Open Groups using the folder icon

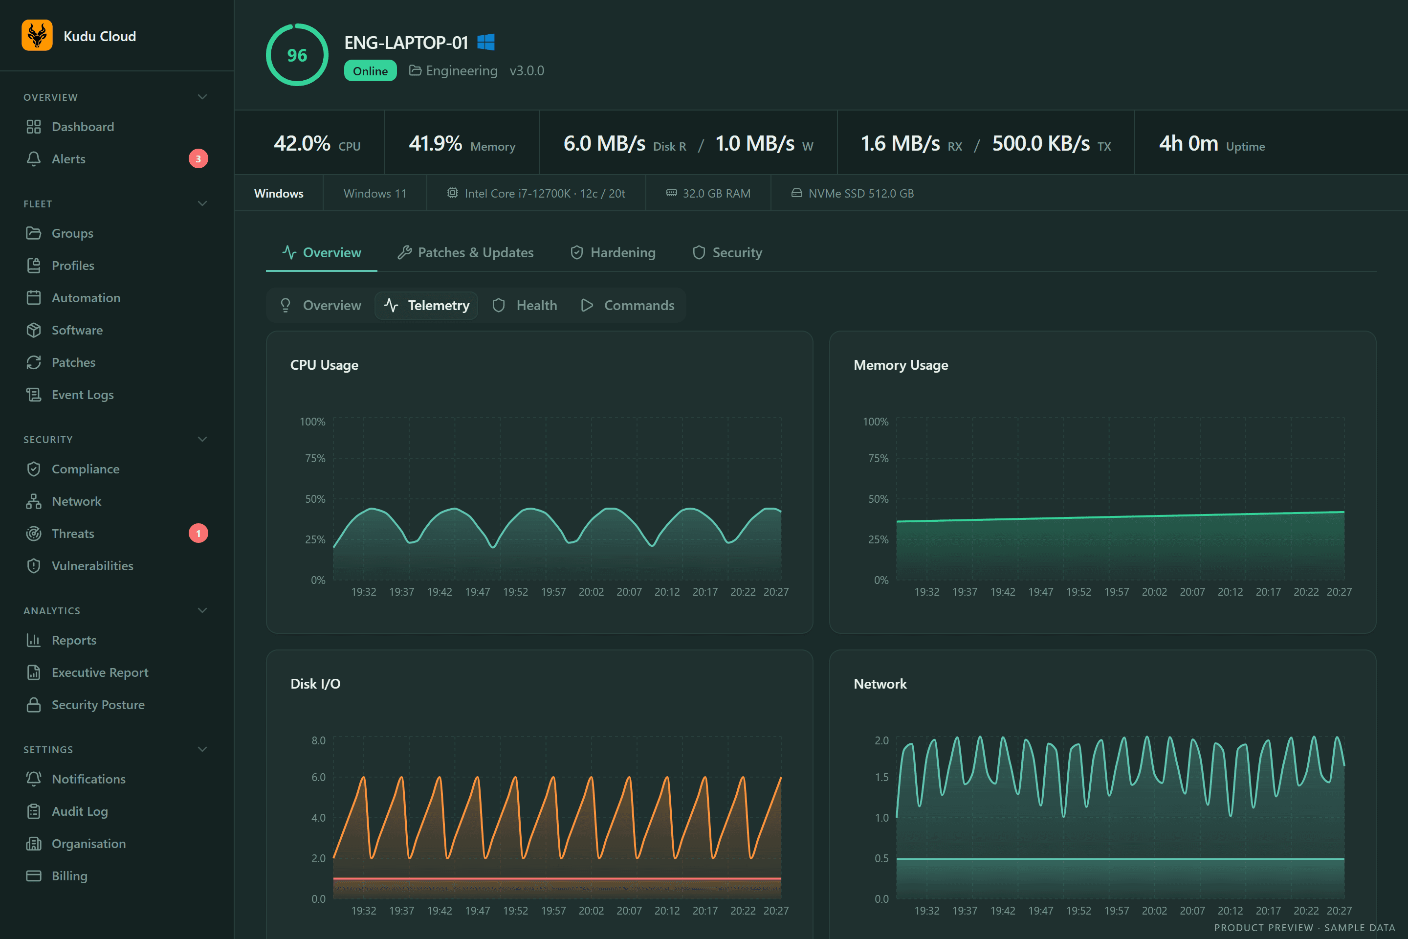click(34, 233)
